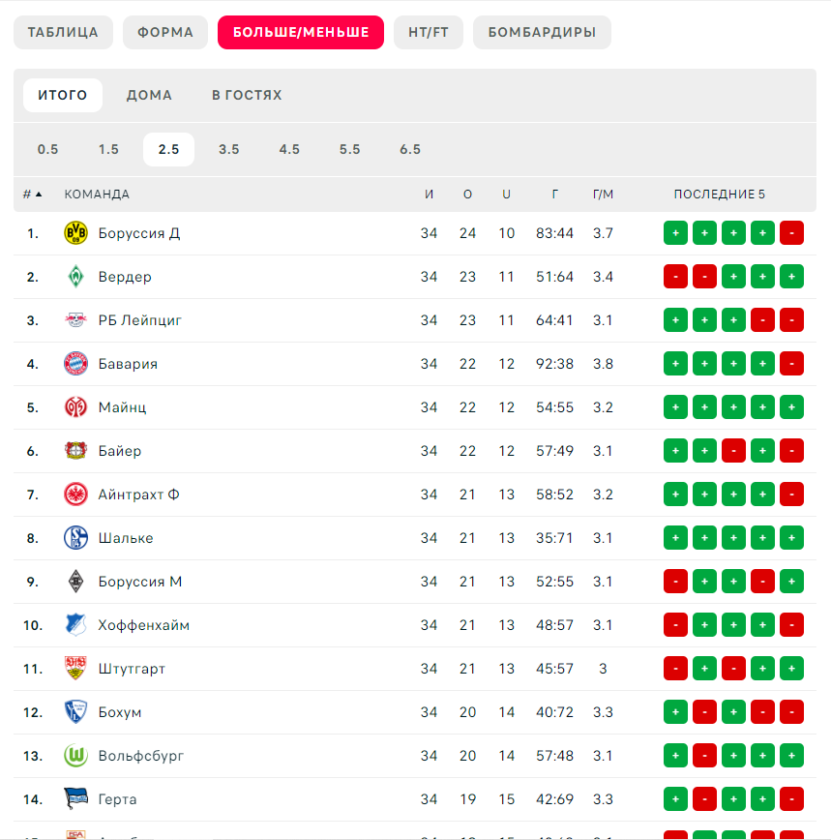
Task: Click the Mainz 05 club logo
Action: 75,407
